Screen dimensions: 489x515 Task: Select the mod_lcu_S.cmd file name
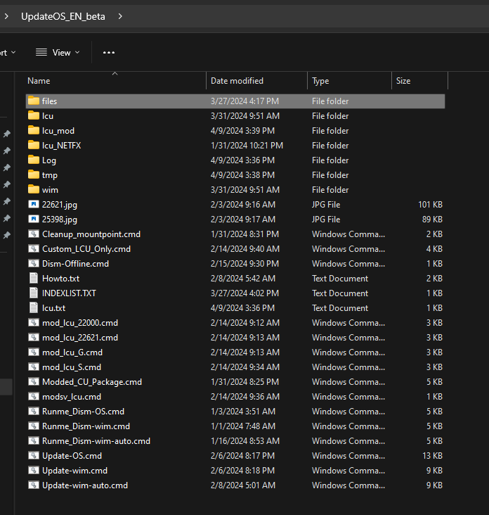coord(72,367)
